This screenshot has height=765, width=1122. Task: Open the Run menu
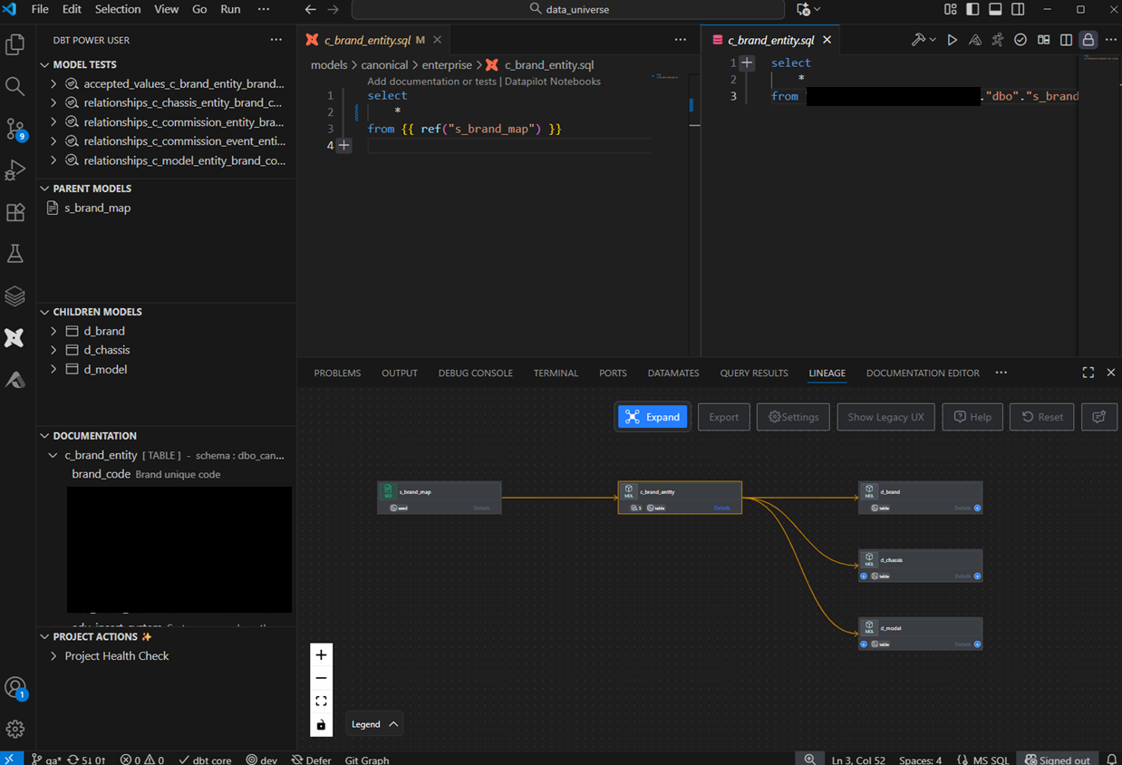coord(230,9)
